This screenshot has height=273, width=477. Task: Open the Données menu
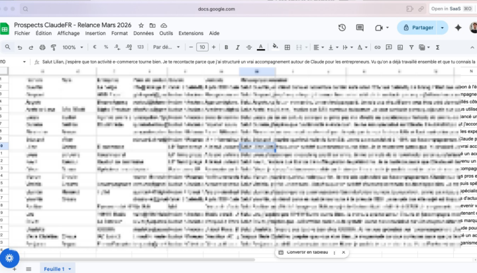[143, 32]
